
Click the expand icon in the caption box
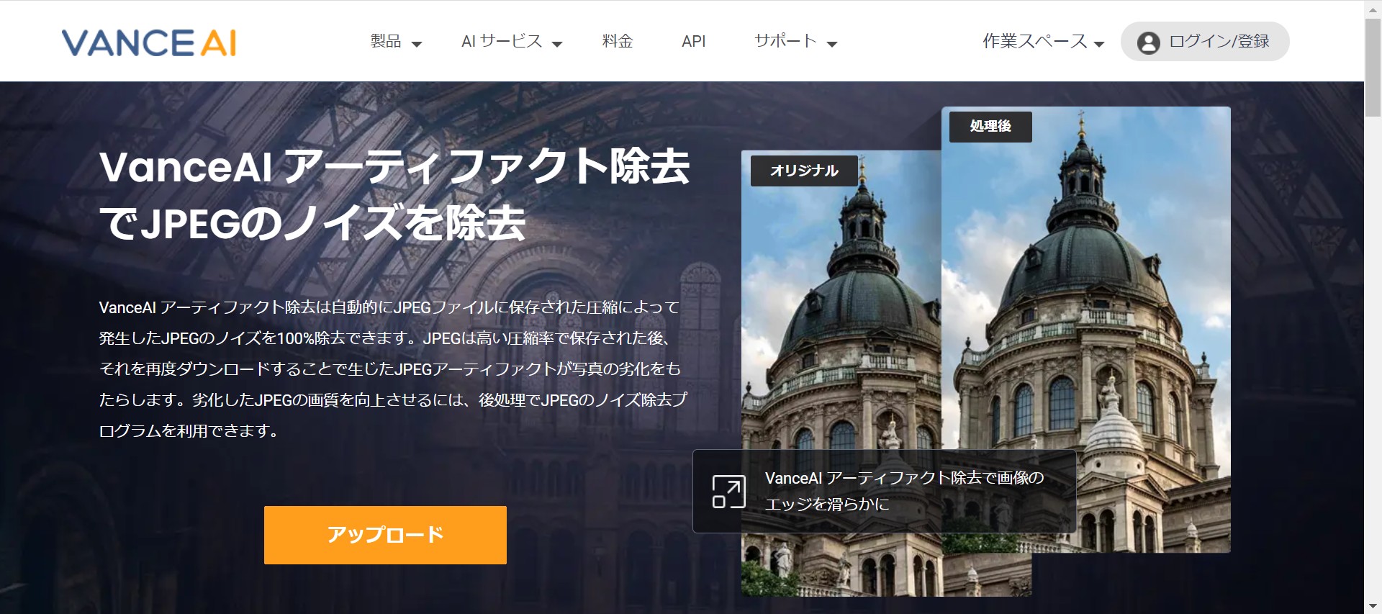pos(728,492)
